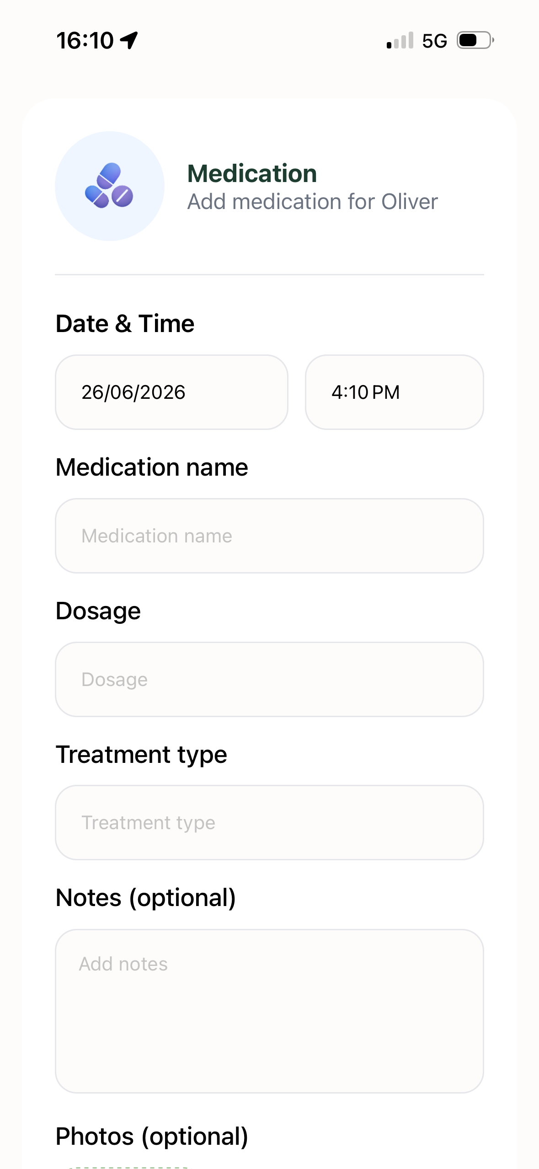Open the Treatment type selector field
The height and width of the screenshot is (1169, 539).
tap(269, 822)
